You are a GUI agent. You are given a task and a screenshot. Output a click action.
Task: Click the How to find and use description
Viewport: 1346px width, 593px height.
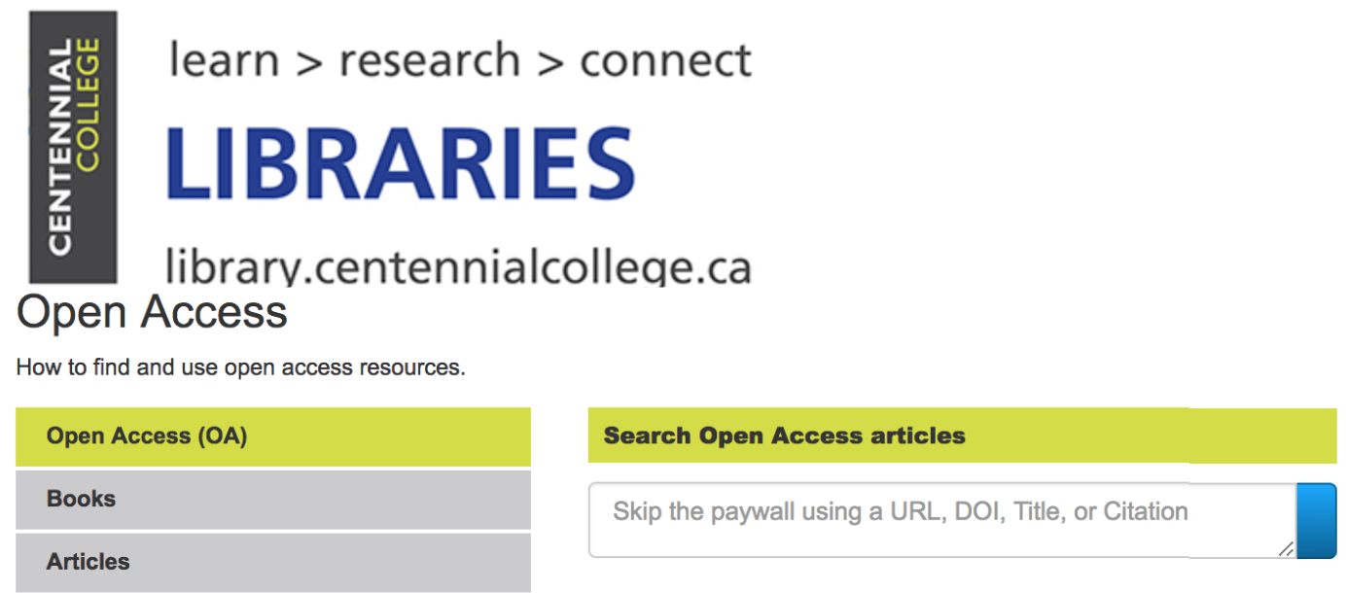pyautogui.click(x=241, y=368)
